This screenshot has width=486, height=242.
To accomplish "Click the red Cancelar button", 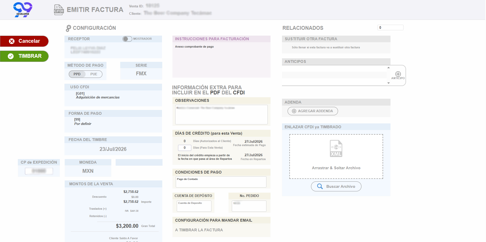I will click(24, 41).
